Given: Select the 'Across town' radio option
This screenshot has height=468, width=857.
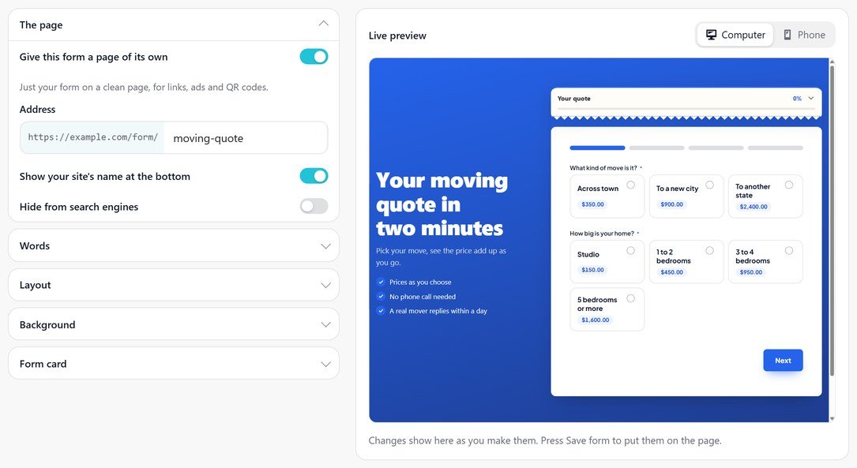Looking at the screenshot, I should (631, 185).
